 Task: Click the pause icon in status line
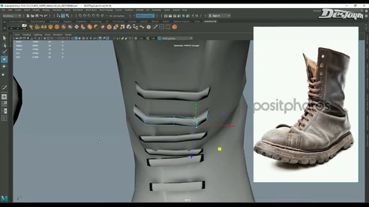(x=197, y=16)
